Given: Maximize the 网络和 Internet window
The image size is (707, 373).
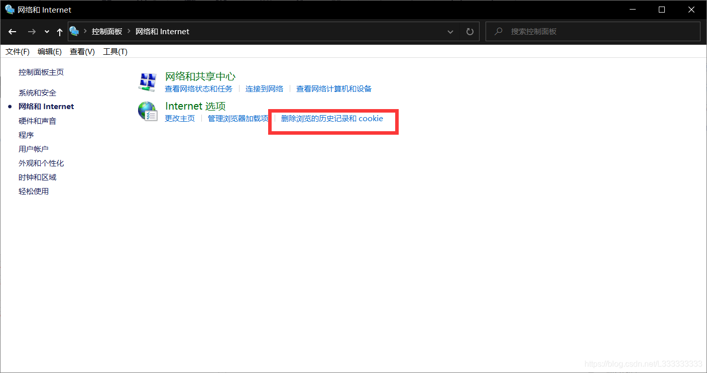Looking at the screenshot, I should (662, 10).
